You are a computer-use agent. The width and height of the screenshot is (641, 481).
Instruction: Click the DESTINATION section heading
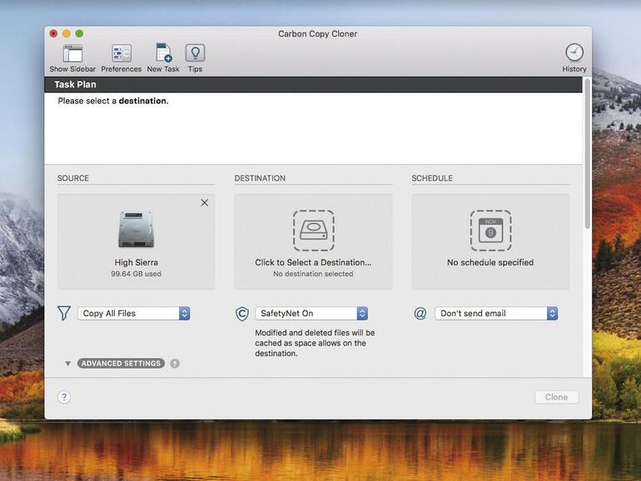260,178
